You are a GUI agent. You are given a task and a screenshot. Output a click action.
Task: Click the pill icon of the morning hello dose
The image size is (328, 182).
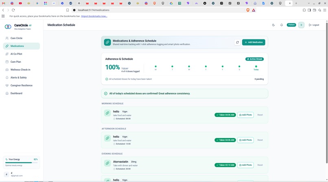coord(107,113)
